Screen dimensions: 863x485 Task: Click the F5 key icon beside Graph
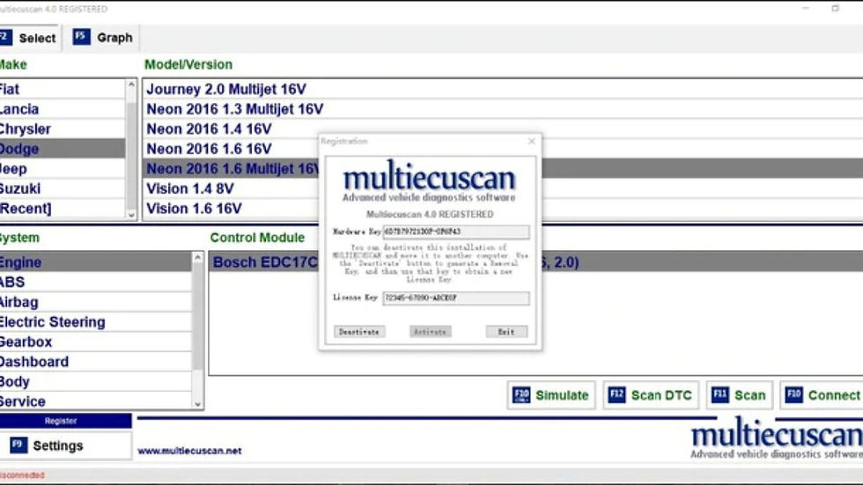coord(81,37)
